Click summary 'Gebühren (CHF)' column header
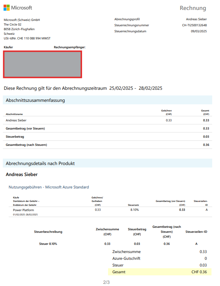220x286 pixels. (166, 112)
